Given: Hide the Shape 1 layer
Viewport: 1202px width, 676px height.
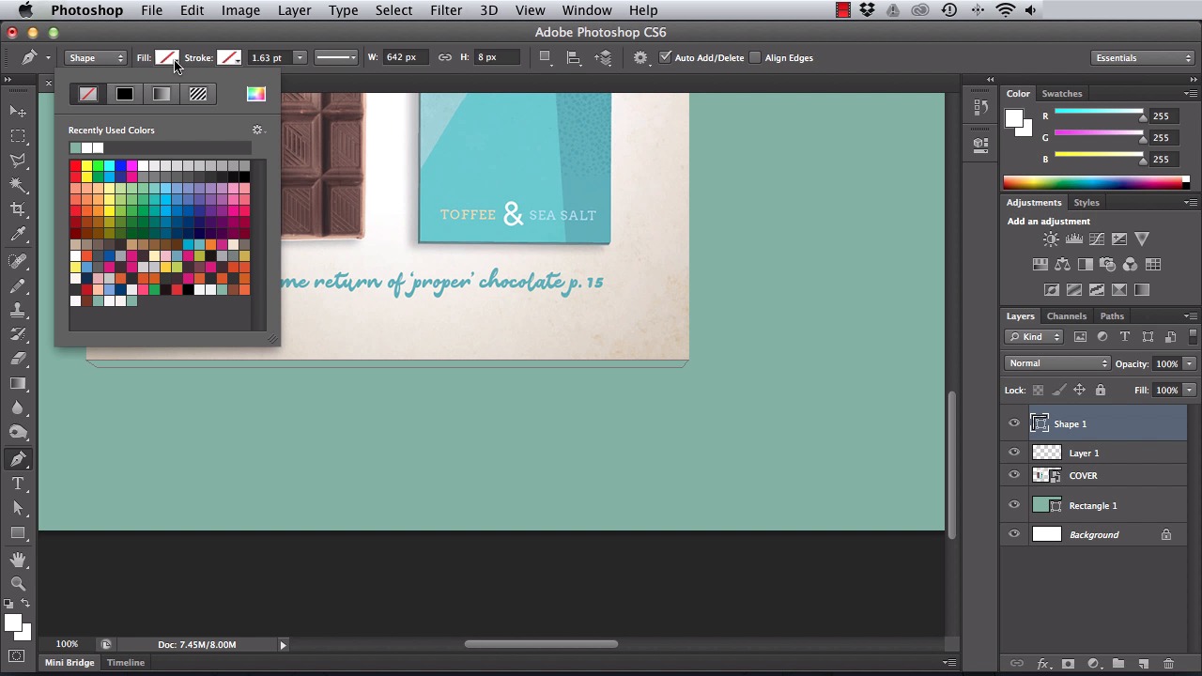Looking at the screenshot, I should (1014, 423).
